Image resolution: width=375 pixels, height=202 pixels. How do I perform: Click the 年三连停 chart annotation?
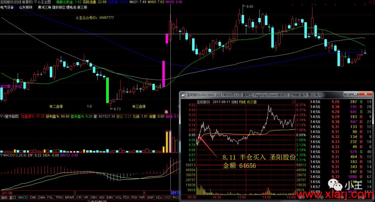pos(139,106)
